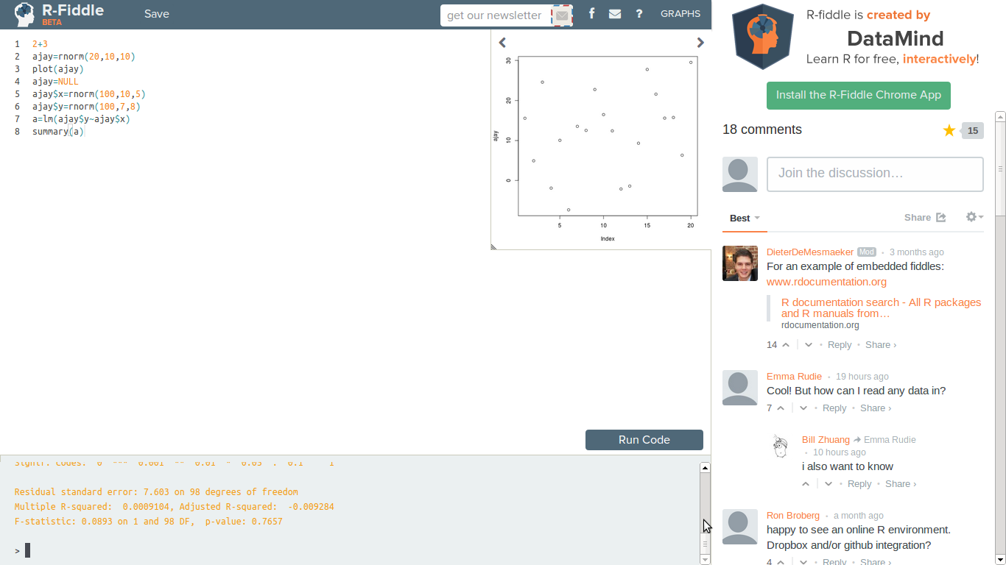This screenshot has height=565, width=1006.
Task: Submit newsletter via envelope stamp icon
Action: [562, 15]
